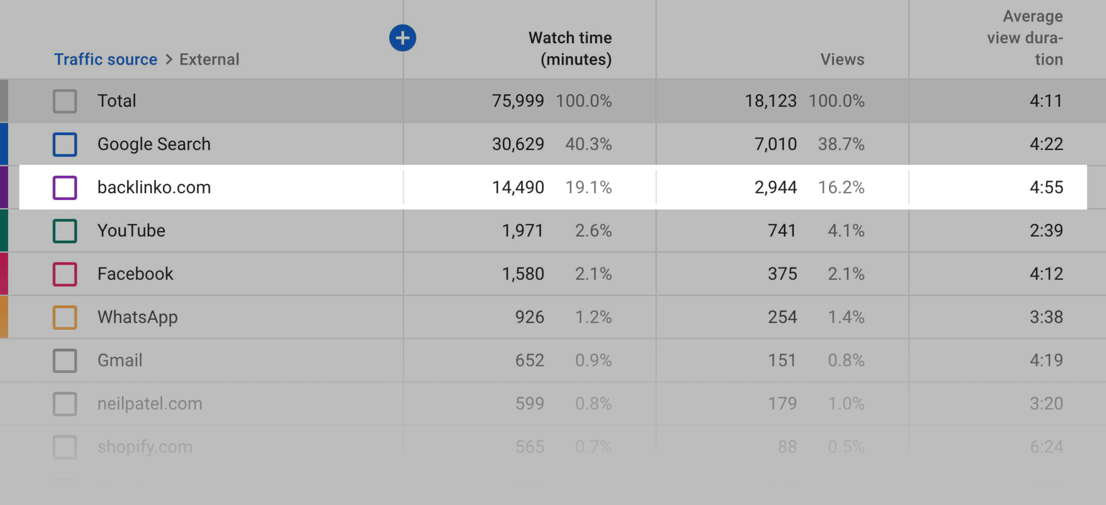Select the Gmail row checkbox
Viewport: 1106px width, 505px height.
coord(65,360)
